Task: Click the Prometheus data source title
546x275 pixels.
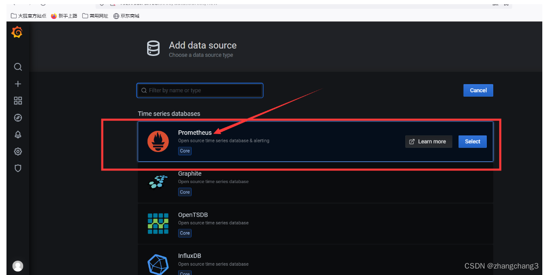Action: click(x=195, y=133)
